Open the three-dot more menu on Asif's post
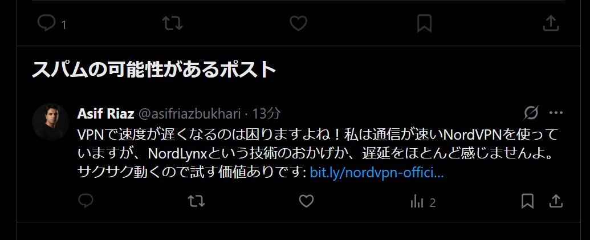 (x=556, y=112)
